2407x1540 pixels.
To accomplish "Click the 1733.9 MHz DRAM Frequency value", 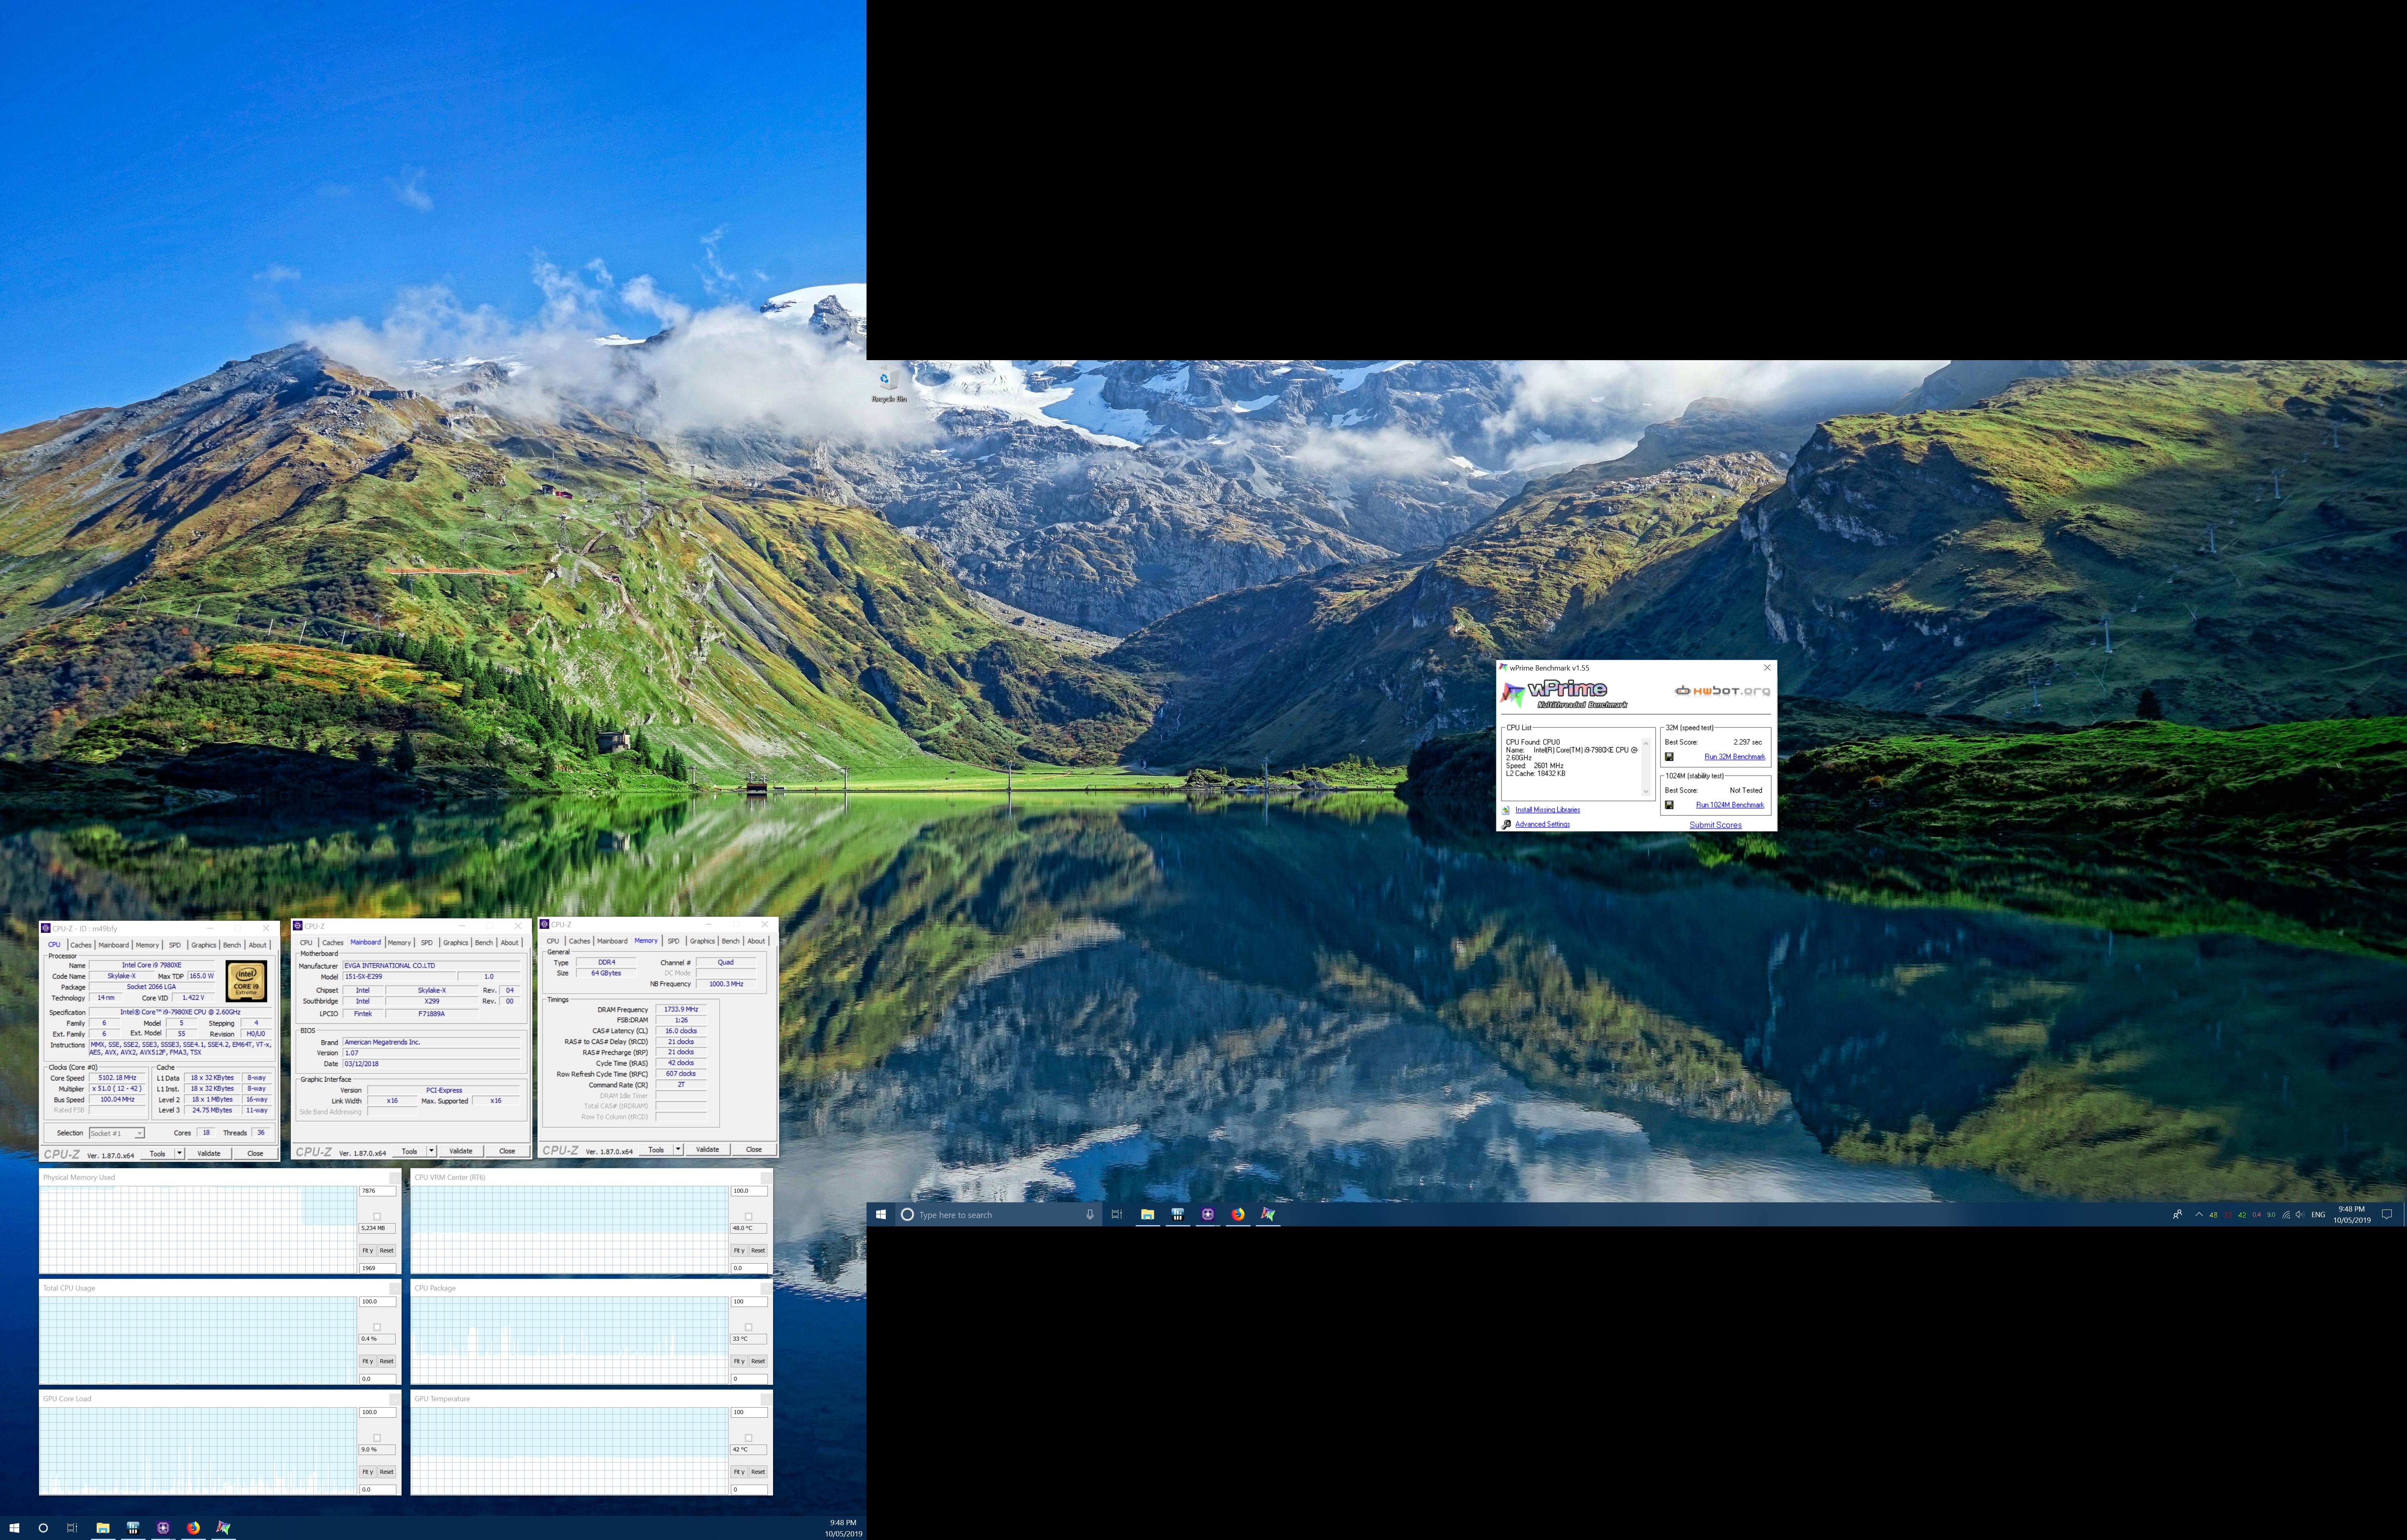I will pos(681,1009).
